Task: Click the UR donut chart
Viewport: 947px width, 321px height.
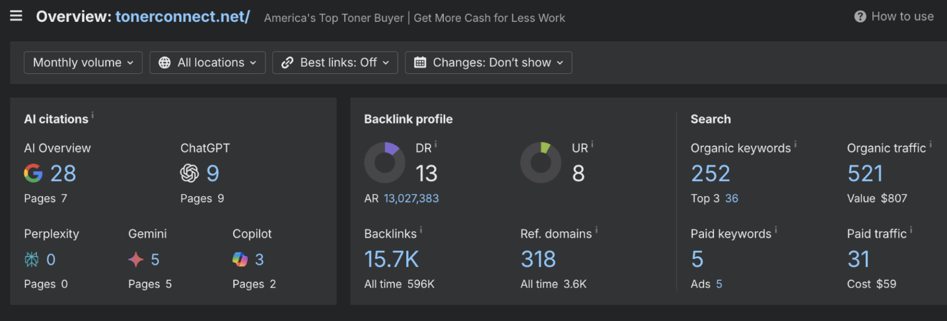Action: 541,162
